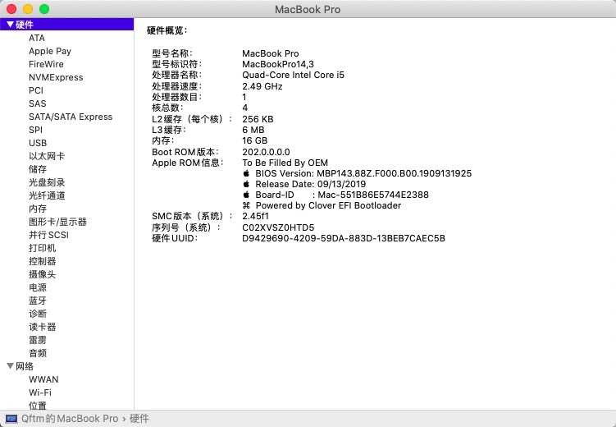Click serial number C02XVSZ0HTD5
The height and width of the screenshot is (427, 616).
[x=278, y=227]
